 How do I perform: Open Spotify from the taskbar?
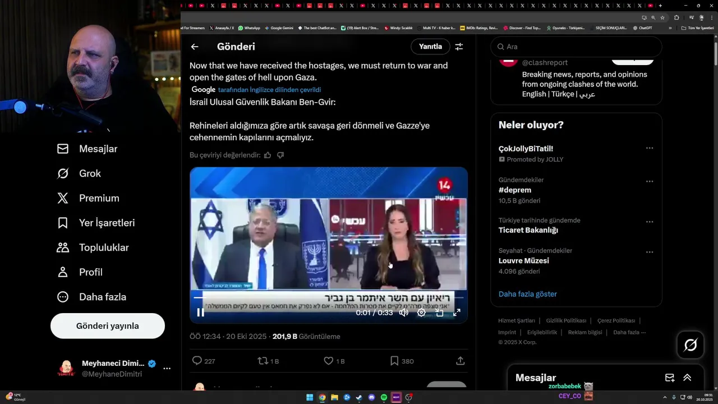(x=384, y=397)
